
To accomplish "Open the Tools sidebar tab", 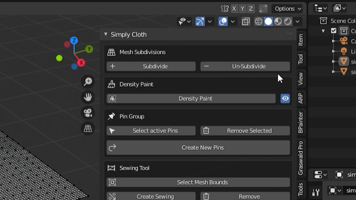I will [x=301, y=189].
